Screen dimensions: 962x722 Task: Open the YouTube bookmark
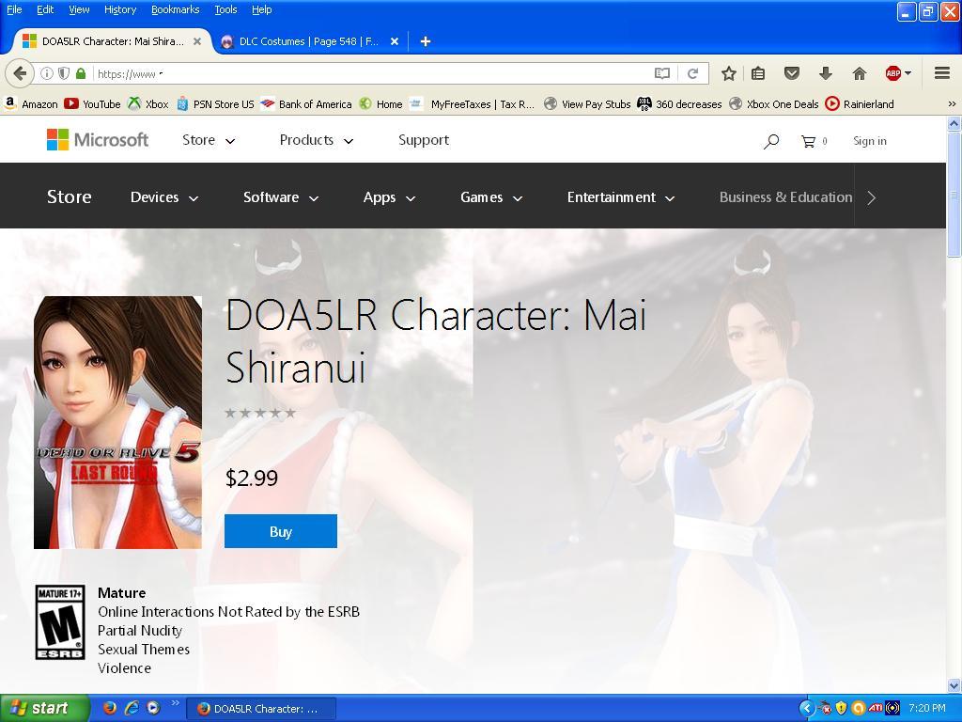coord(93,103)
